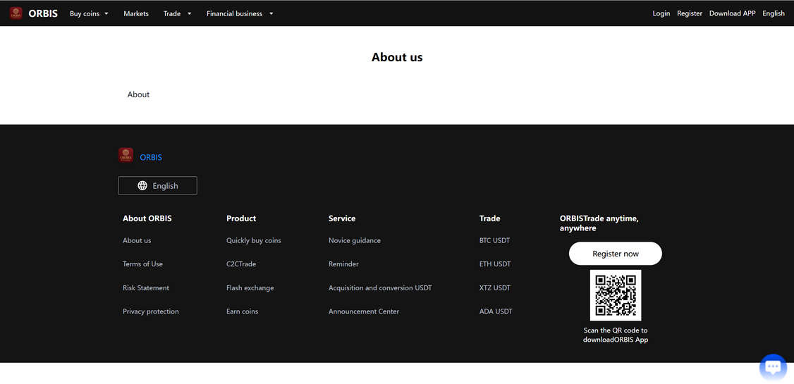The image size is (794, 384).
Task: Click Login in the top bar
Action: coord(661,13)
